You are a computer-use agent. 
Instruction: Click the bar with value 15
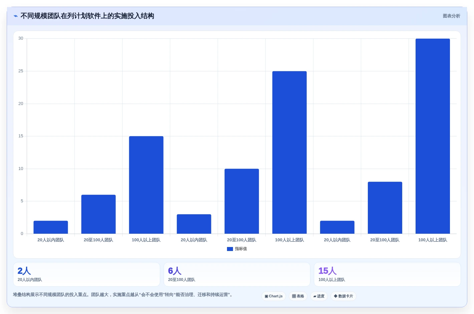pos(146,185)
